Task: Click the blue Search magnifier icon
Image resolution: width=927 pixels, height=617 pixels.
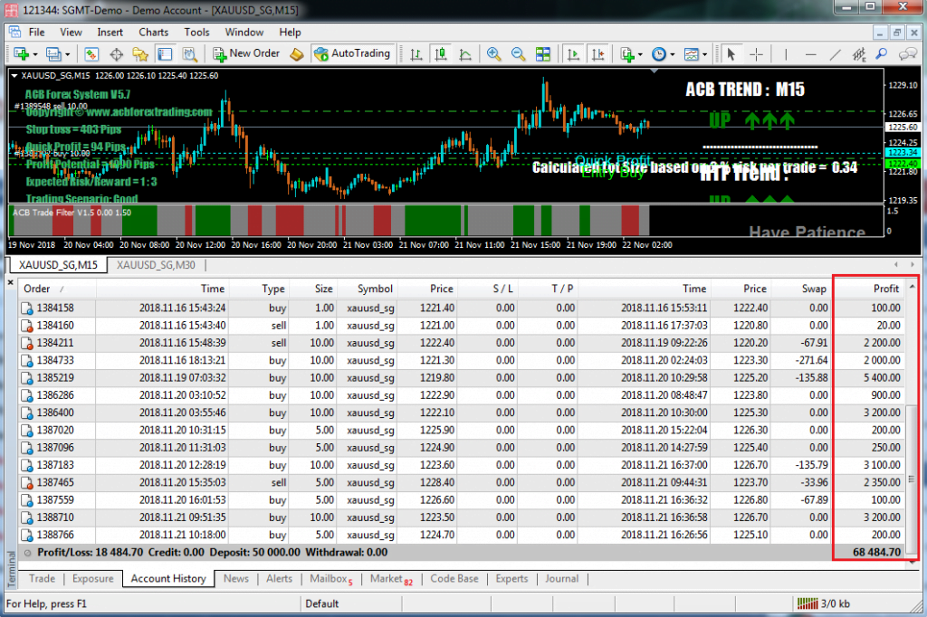Action: click(x=882, y=54)
